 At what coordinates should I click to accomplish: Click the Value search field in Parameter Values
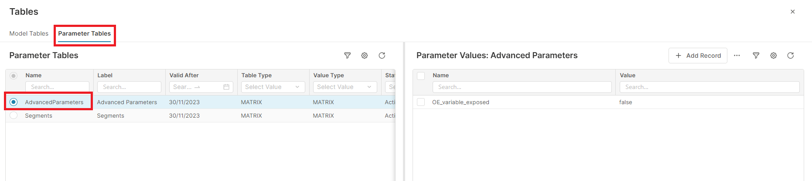(710, 87)
